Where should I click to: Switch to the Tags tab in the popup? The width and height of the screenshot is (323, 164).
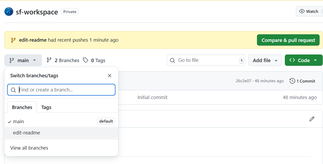click(46, 107)
